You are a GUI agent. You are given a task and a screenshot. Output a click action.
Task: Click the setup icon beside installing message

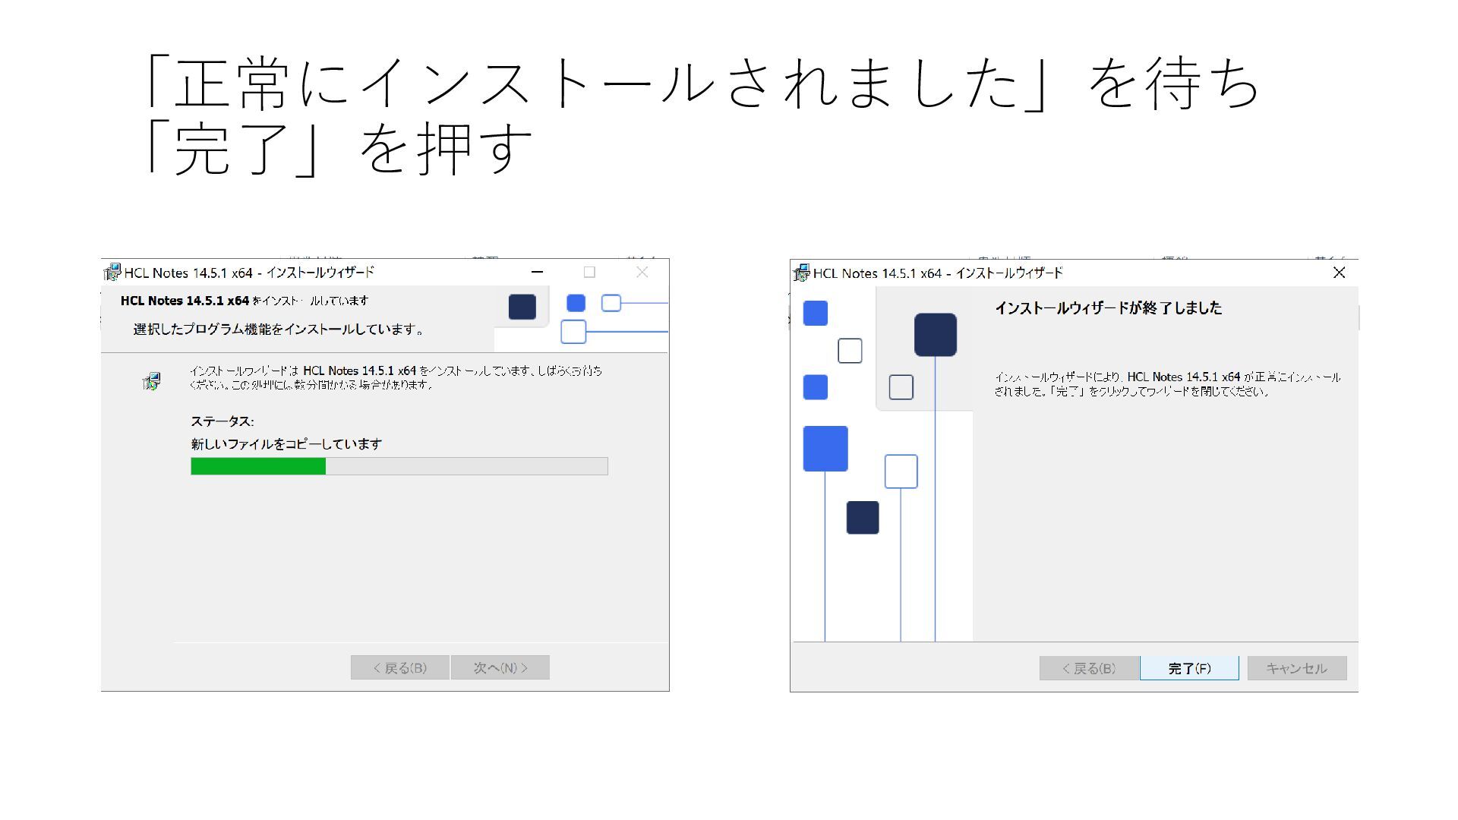[x=152, y=381]
